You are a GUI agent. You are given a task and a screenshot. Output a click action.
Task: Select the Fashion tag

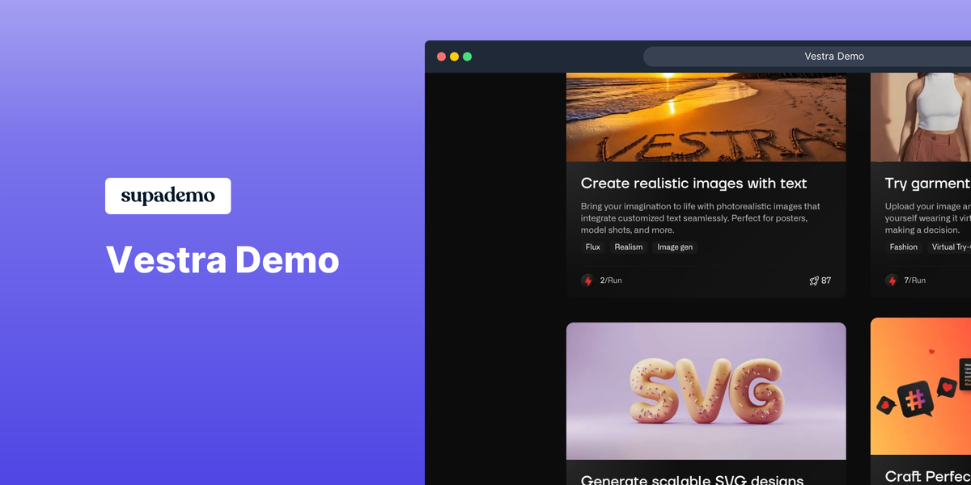click(903, 247)
